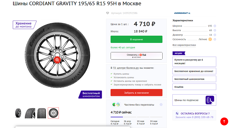Back to top with red arrow button
Screen dimensions: 230x128
pos(224,121)
